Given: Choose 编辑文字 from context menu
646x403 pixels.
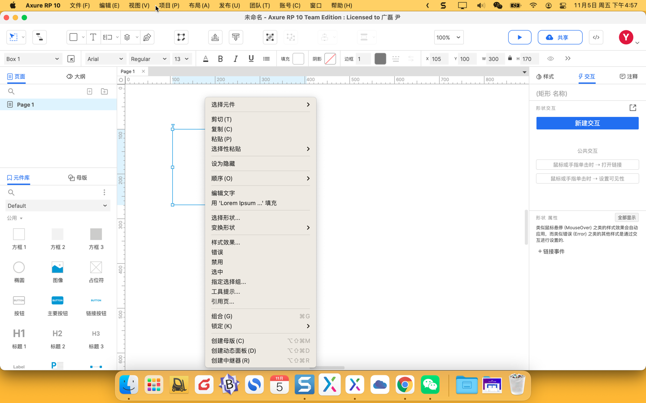Looking at the screenshot, I should [x=260, y=193].
